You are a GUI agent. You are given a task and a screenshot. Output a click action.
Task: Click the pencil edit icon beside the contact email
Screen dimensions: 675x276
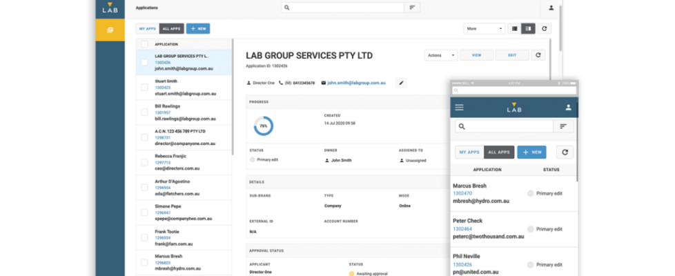[401, 83]
